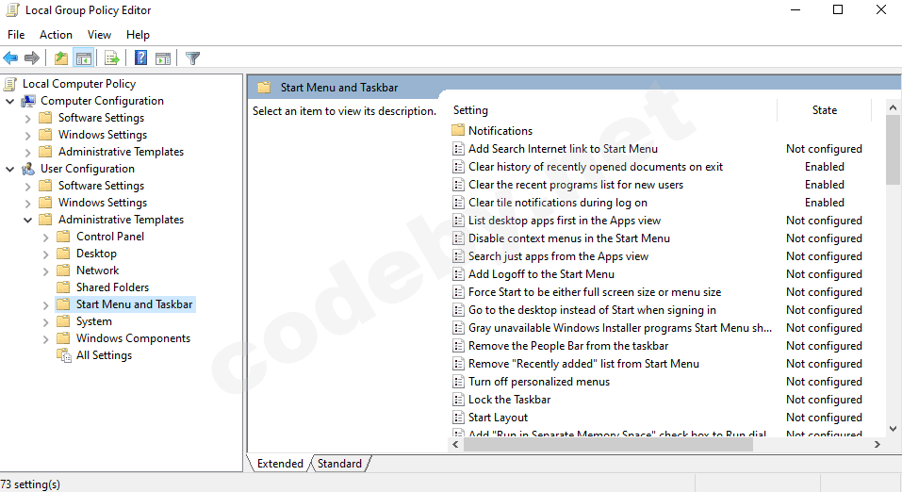Click policy icon beside Start Layout
The height and width of the screenshot is (492, 902).
click(458, 418)
